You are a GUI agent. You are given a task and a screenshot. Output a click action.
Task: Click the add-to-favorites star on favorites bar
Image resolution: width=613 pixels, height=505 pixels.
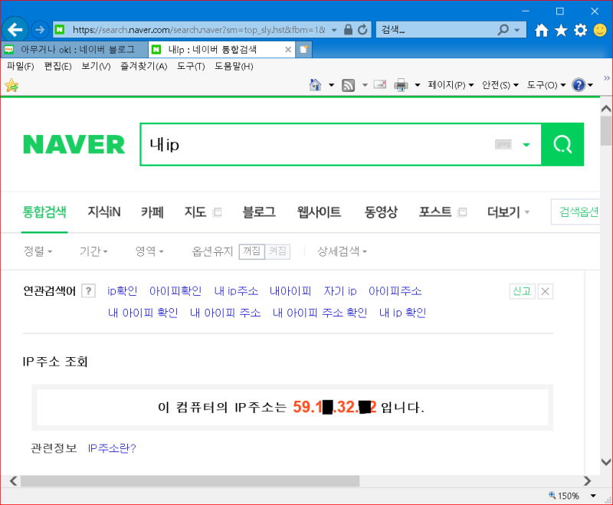coord(11,85)
